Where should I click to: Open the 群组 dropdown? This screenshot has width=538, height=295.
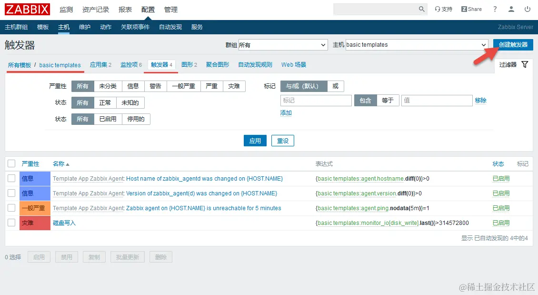click(x=283, y=44)
